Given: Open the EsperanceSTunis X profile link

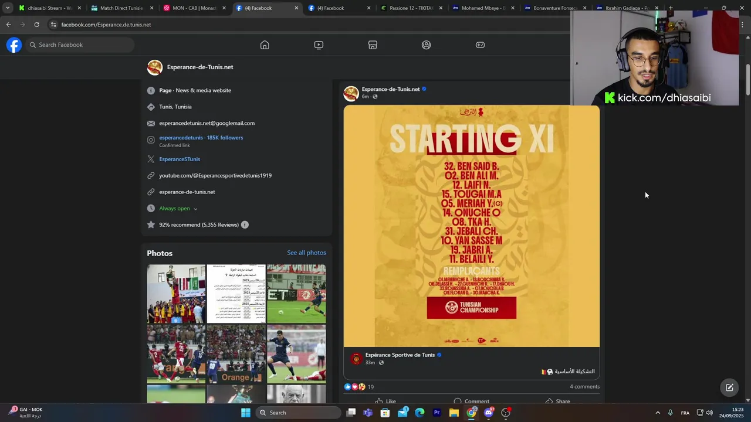Looking at the screenshot, I should click(180, 159).
